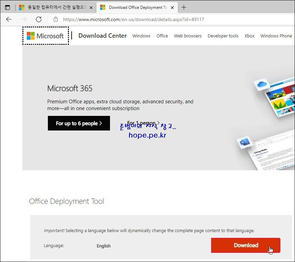Open the English language selector
The height and width of the screenshot is (262, 295).
[x=104, y=246]
